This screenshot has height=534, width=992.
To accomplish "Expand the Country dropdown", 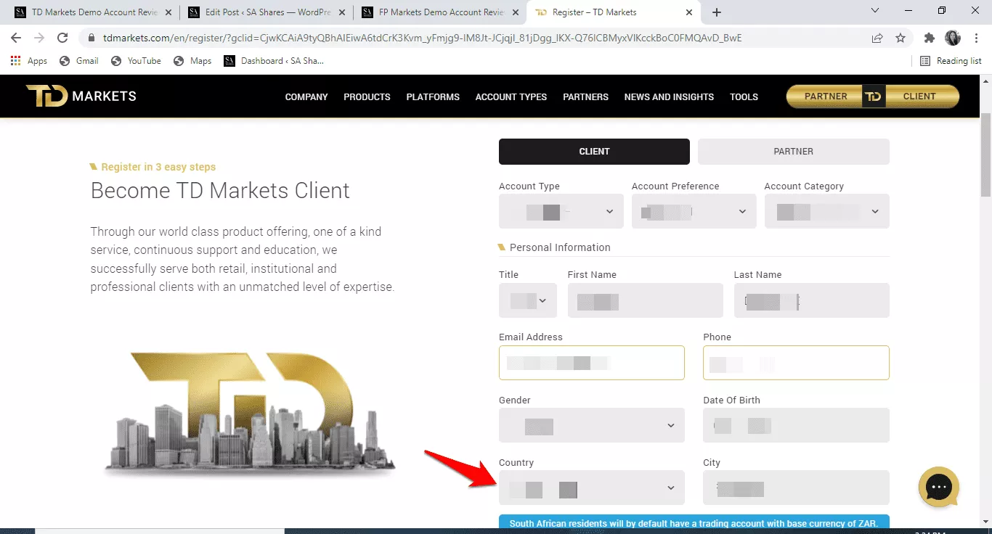I will click(592, 488).
